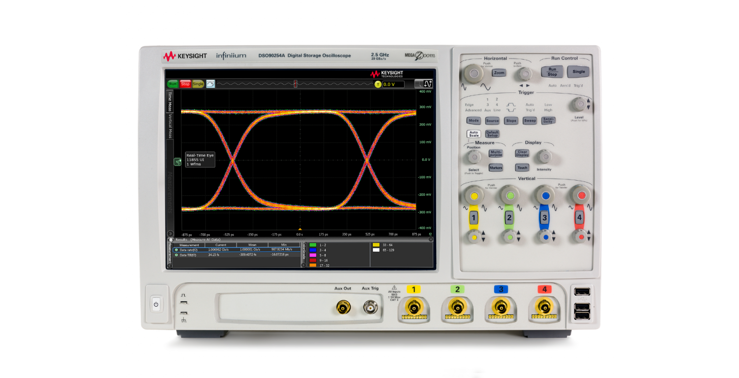Screen dimensions: 739x378
Task: Open the Time Meas side tab
Action: (x=170, y=102)
